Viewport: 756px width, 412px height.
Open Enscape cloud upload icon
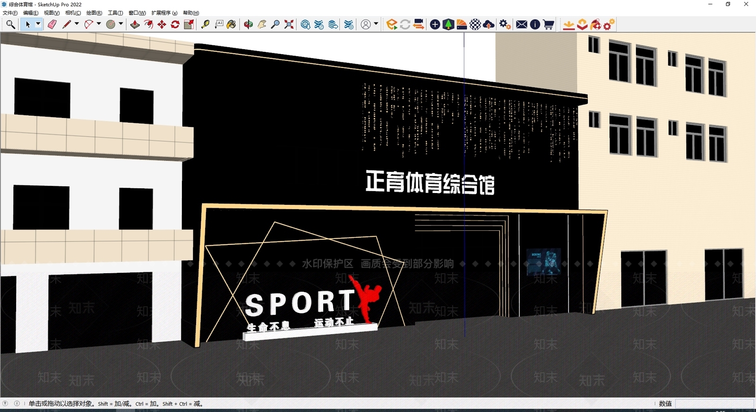(489, 24)
